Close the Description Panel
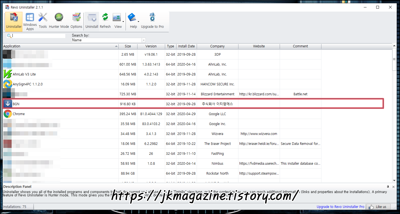400x214 pixels. coord(394,186)
